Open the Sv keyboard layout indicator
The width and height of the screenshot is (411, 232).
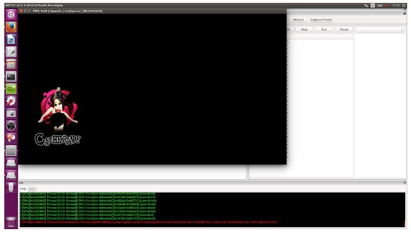coord(372,5)
